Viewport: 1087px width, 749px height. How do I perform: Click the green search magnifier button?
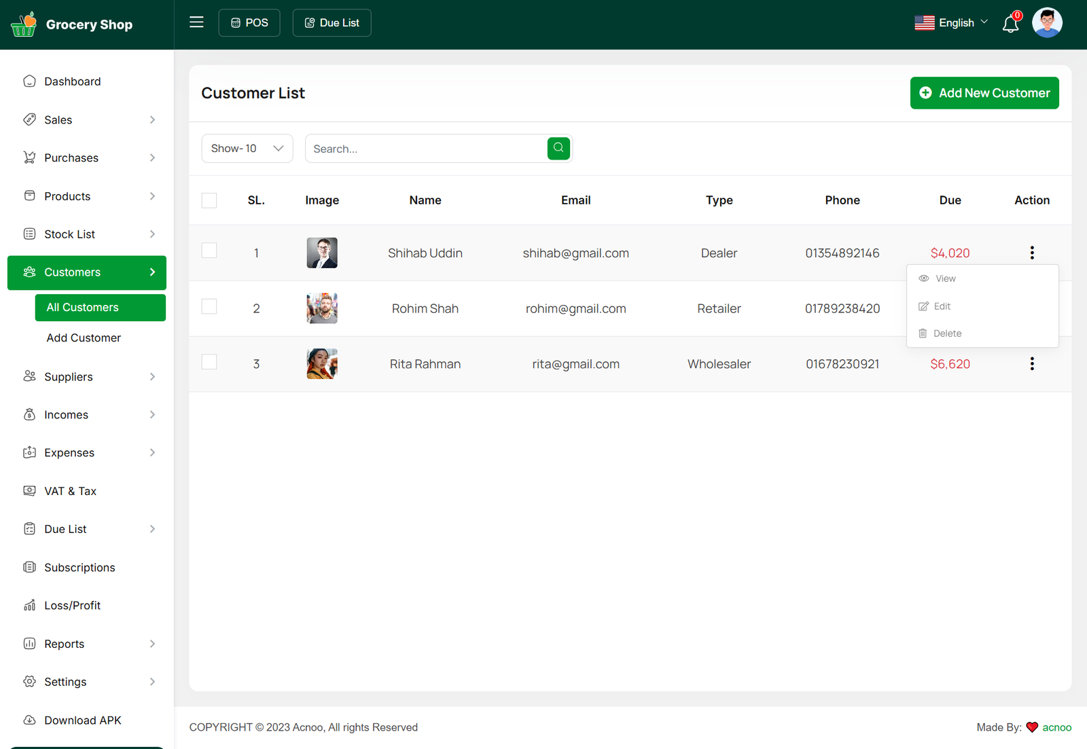558,148
